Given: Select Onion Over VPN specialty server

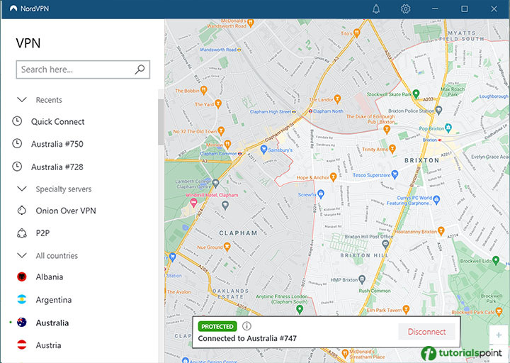Looking at the screenshot, I should point(66,211).
